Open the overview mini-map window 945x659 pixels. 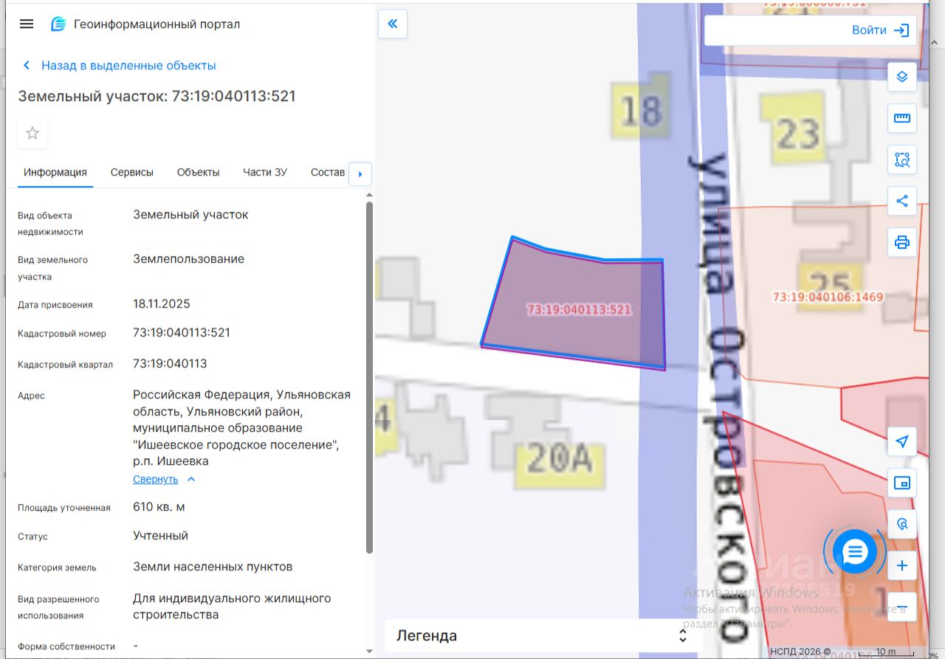[902, 483]
